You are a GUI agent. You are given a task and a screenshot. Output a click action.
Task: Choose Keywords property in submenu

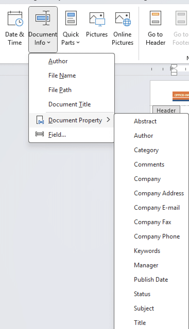click(x=147, y=251)
